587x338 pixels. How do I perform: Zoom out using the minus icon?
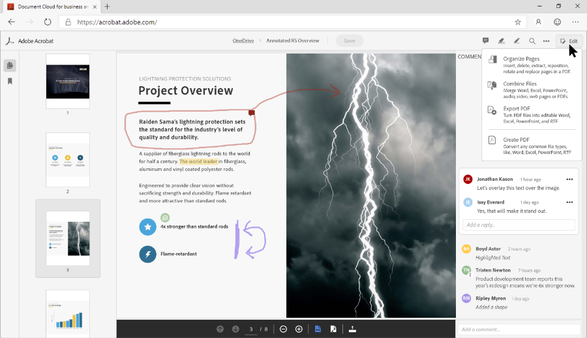pyautogui.click(x=283, y=329)
